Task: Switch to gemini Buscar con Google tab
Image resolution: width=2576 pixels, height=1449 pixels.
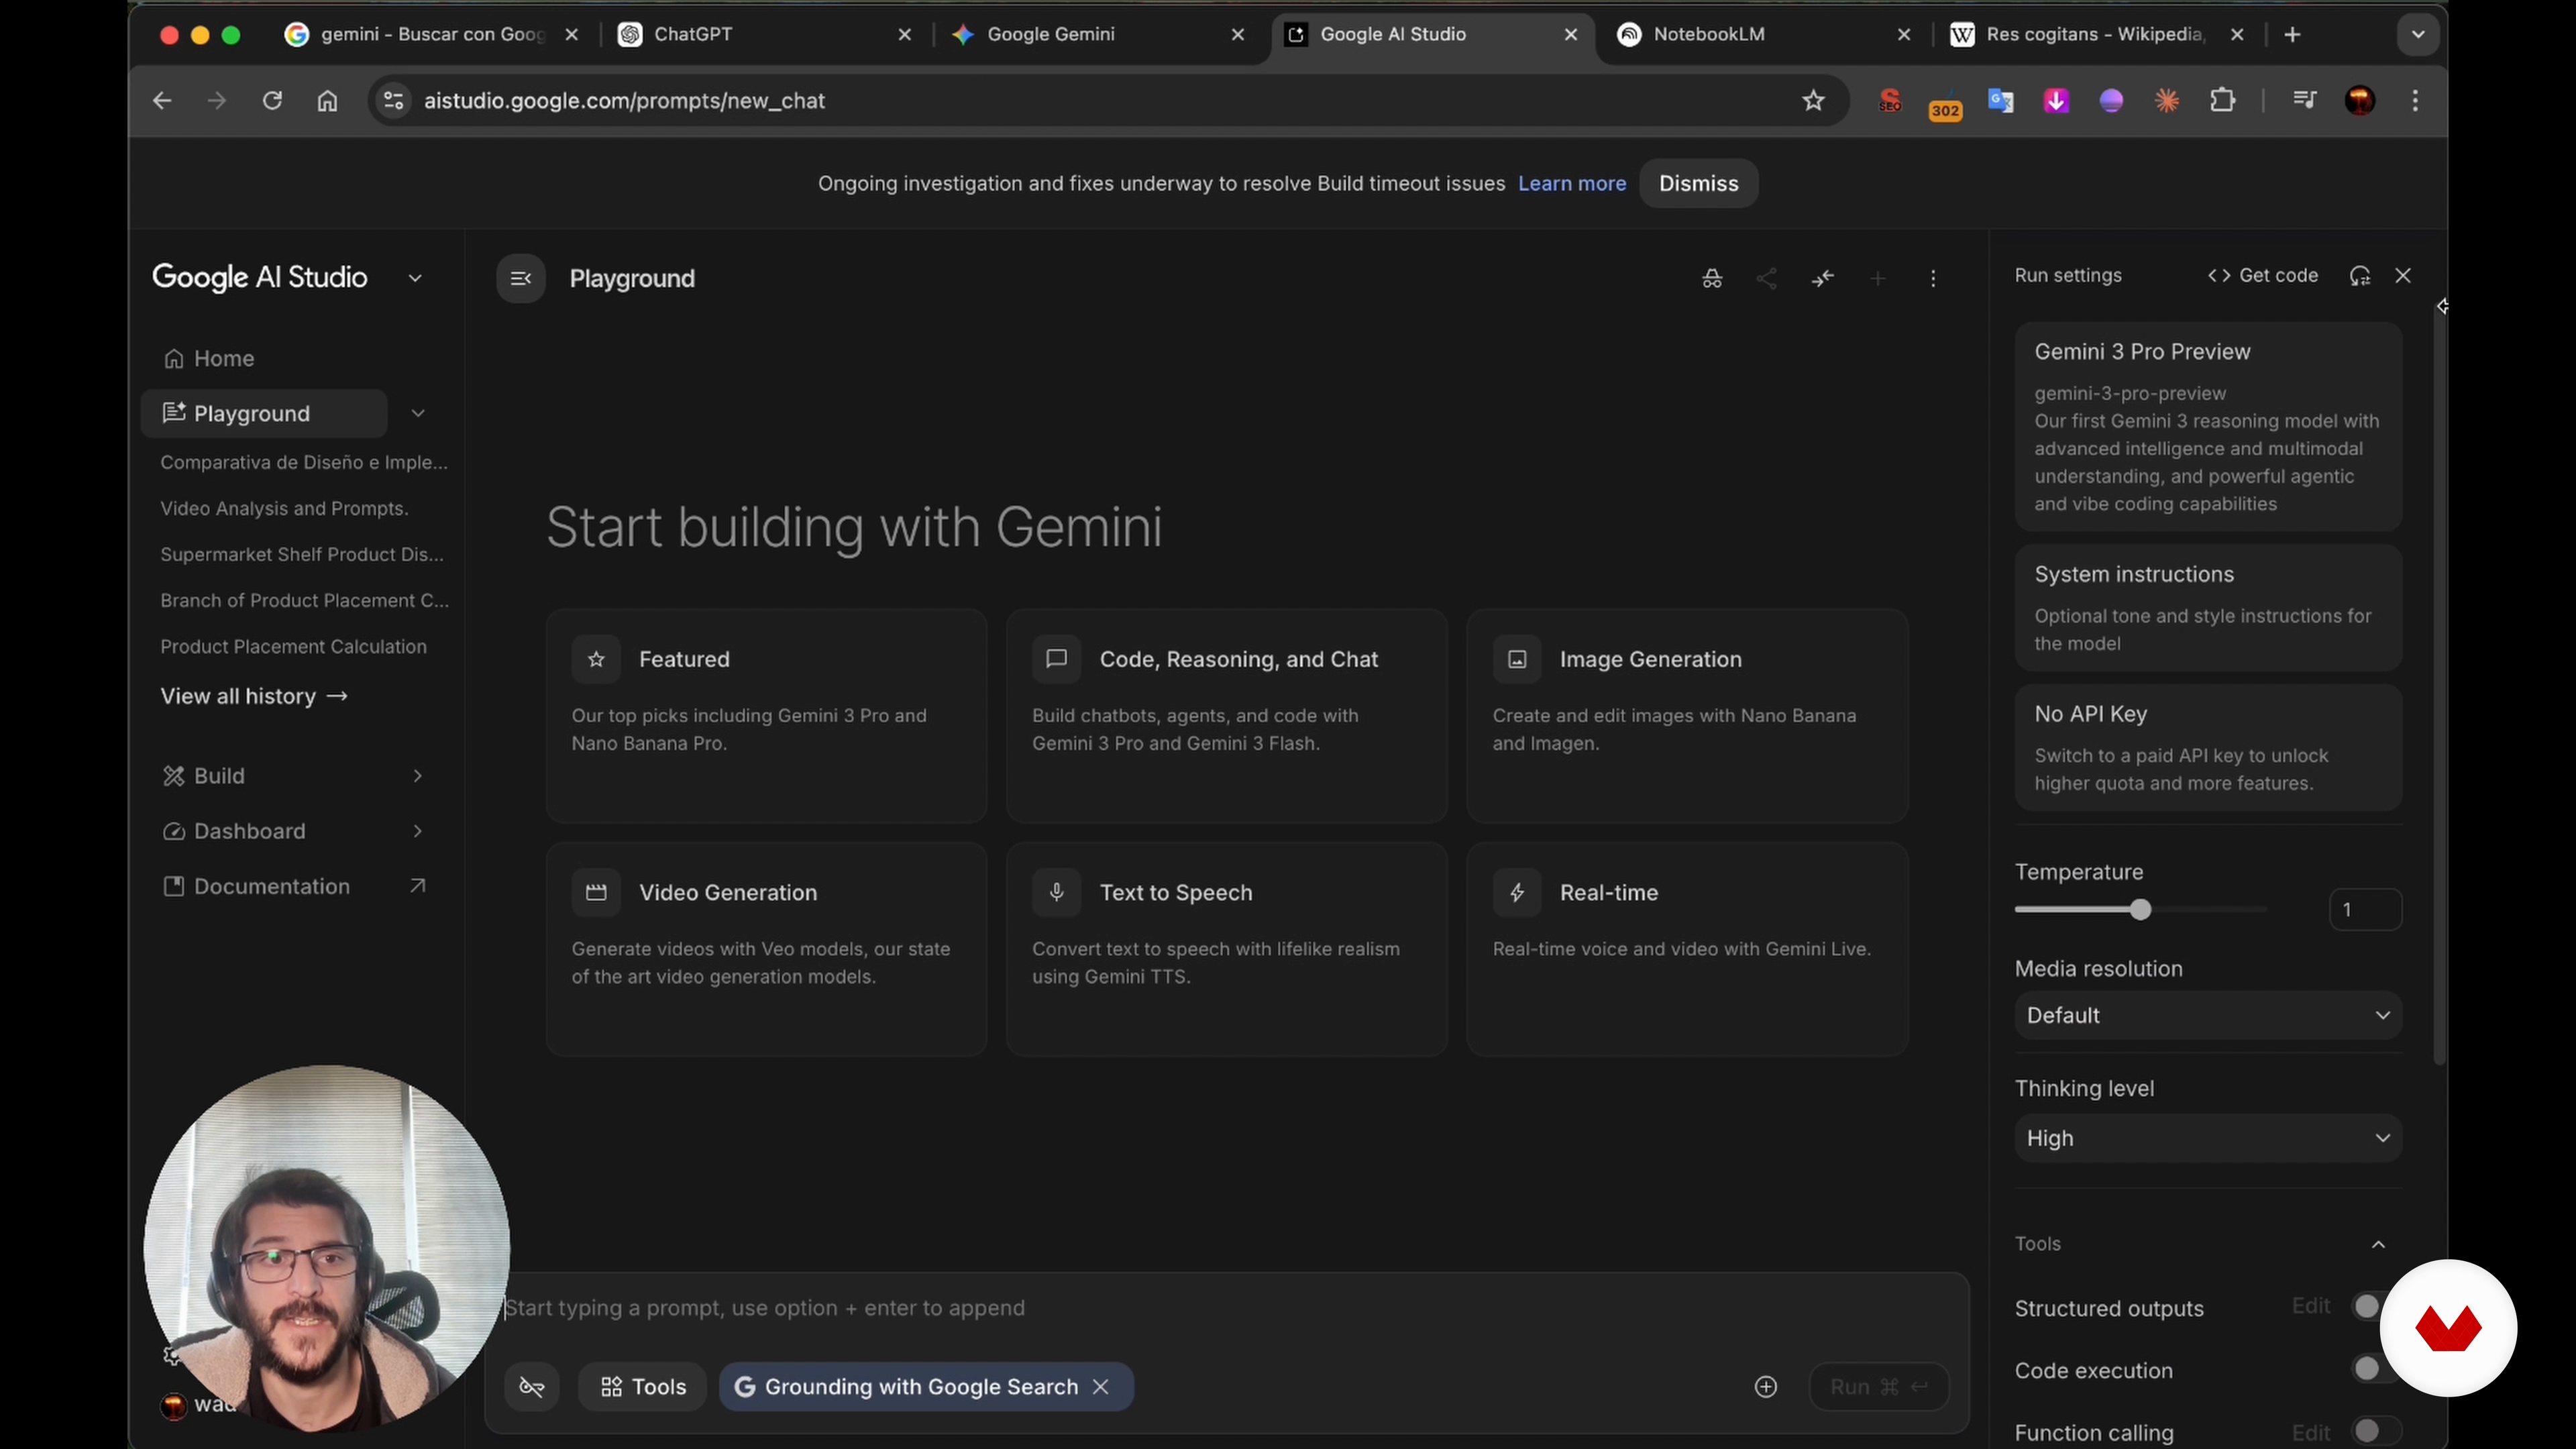Action: click(x=432, y=35)
